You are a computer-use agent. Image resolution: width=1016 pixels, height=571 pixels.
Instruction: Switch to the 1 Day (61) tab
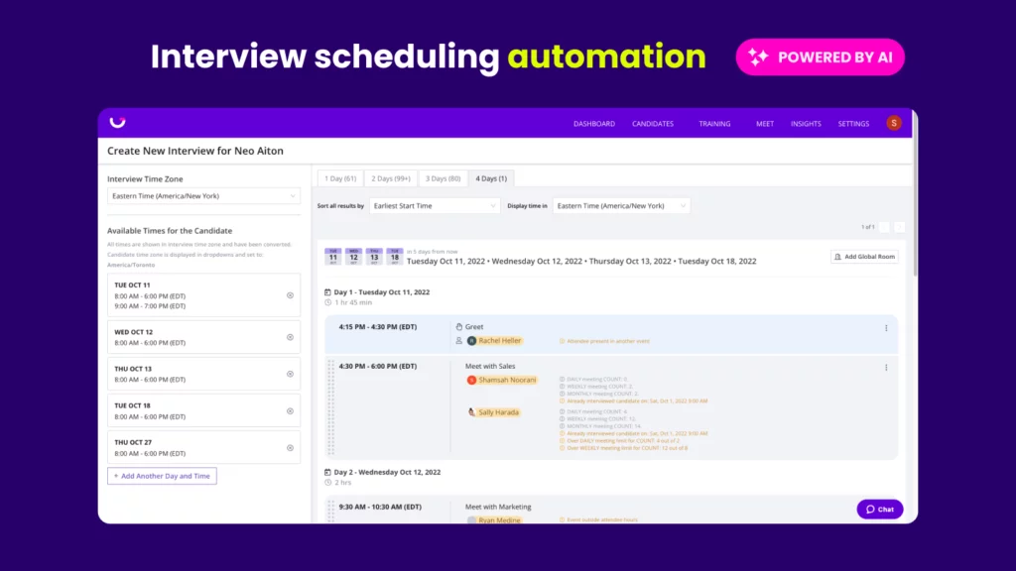(x=340, y=178)
